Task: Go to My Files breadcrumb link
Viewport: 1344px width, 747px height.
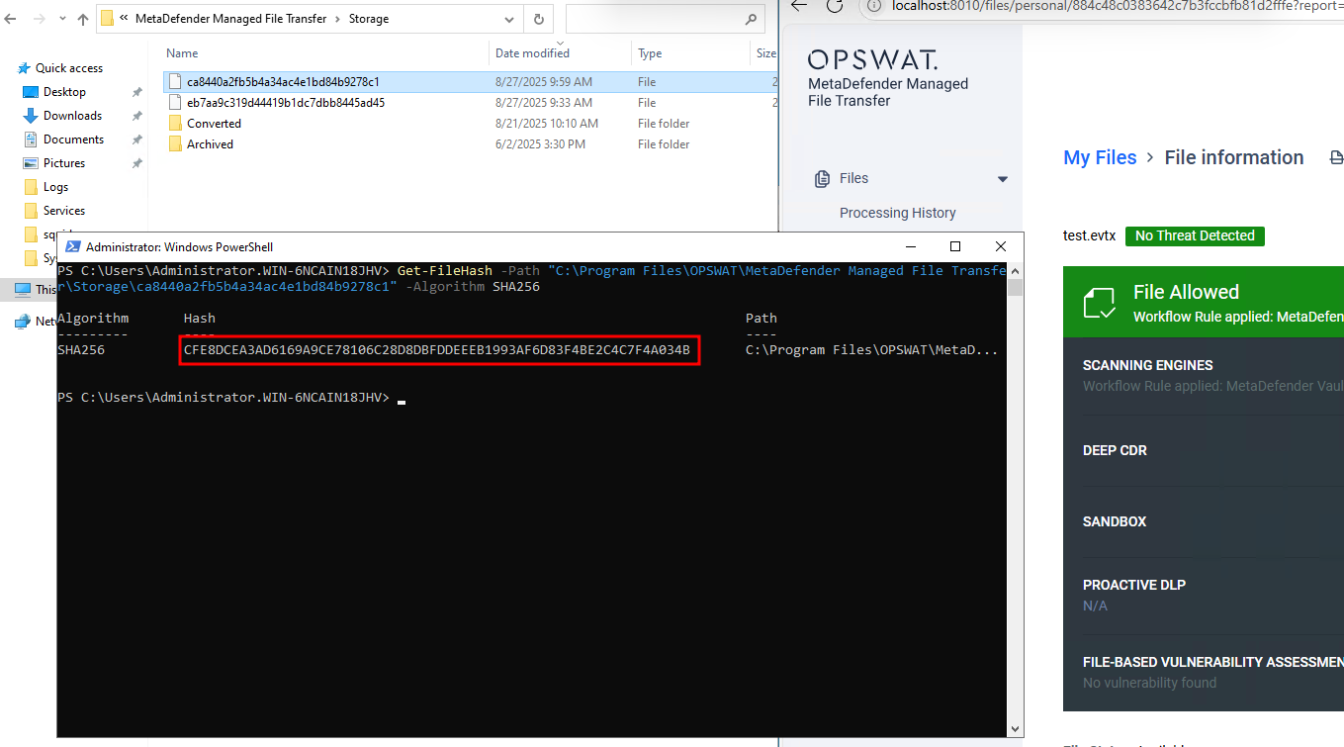Action: click(1100, 158)
